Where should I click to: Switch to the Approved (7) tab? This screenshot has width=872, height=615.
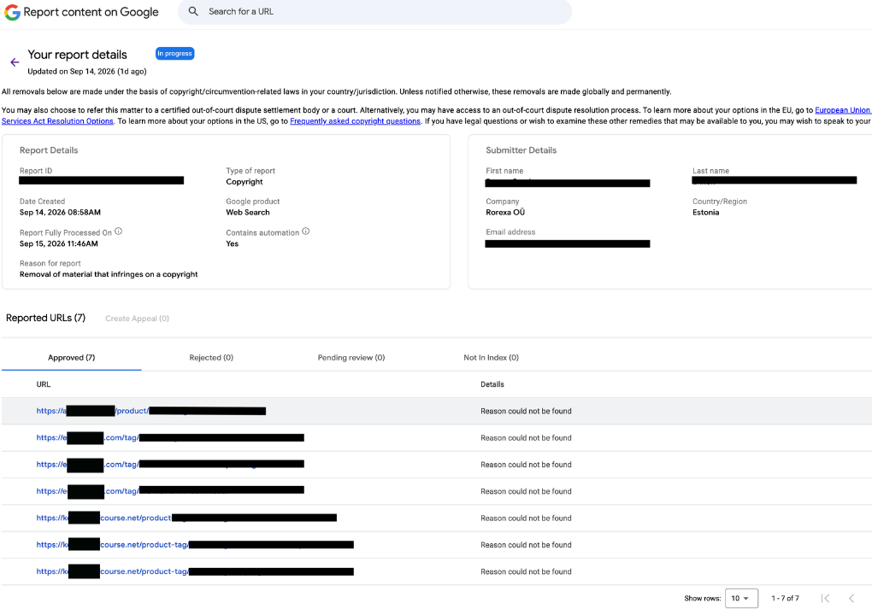tap(71, 358)
